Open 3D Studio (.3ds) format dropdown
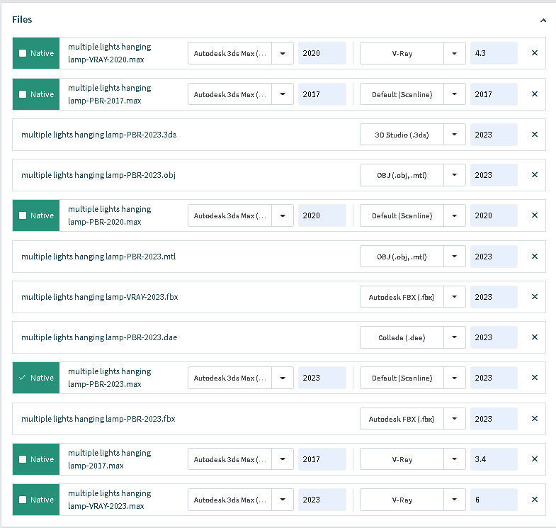556x528 pixels. click(455, 135)
